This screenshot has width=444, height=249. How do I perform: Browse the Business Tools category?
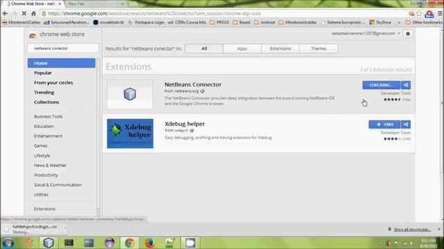(x=48, y=116)
